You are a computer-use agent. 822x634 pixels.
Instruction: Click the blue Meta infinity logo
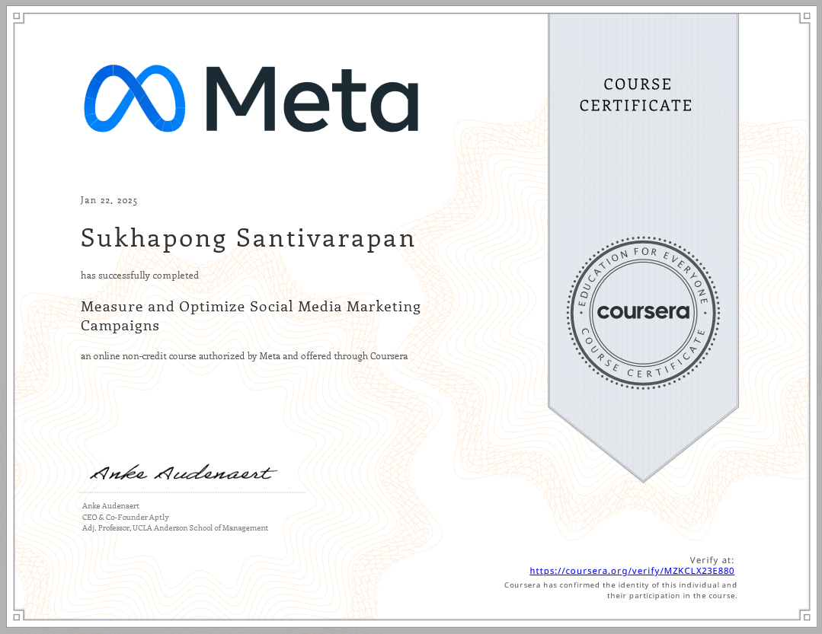[134, 98]
